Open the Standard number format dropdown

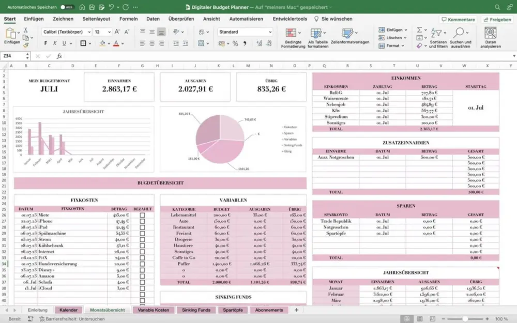245,32
